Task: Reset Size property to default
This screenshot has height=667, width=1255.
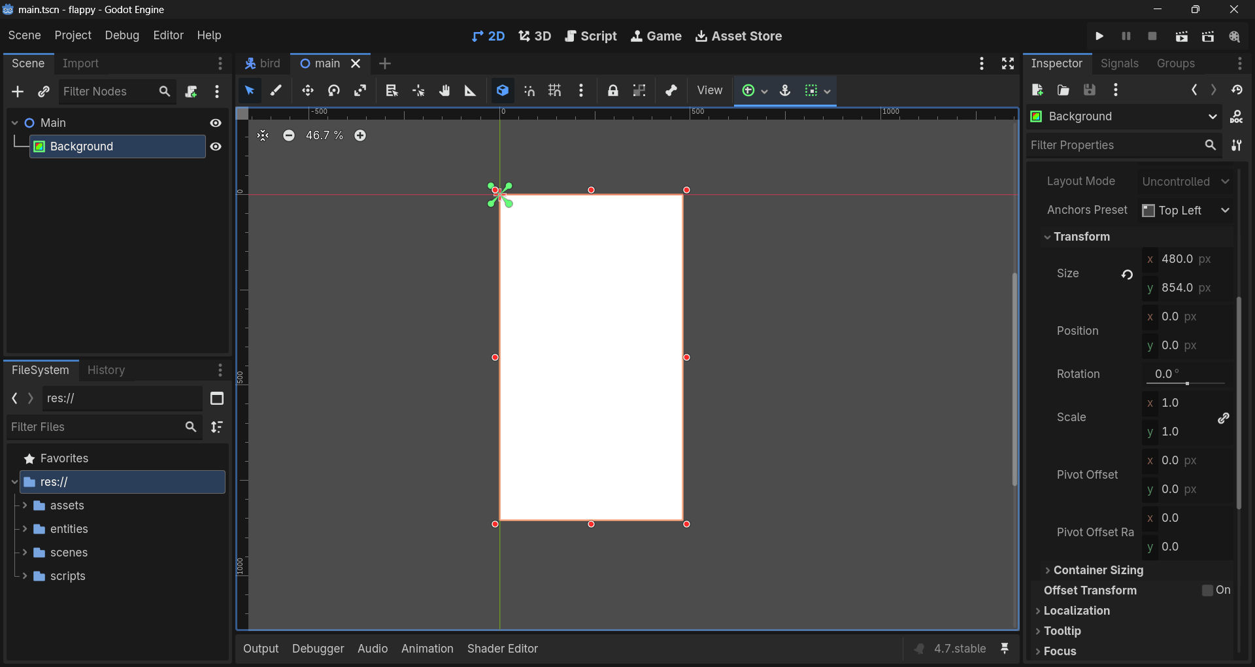Action: pyautogui.click(x=1128, y=274)
